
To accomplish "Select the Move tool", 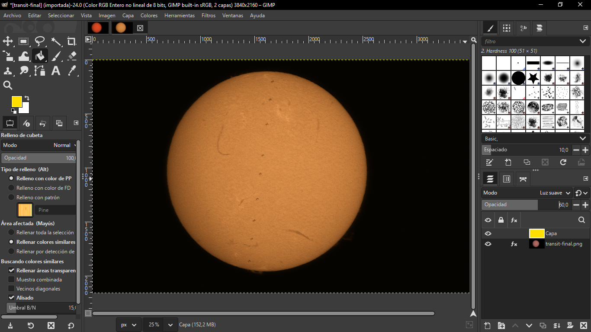I will tap(8, 41).
